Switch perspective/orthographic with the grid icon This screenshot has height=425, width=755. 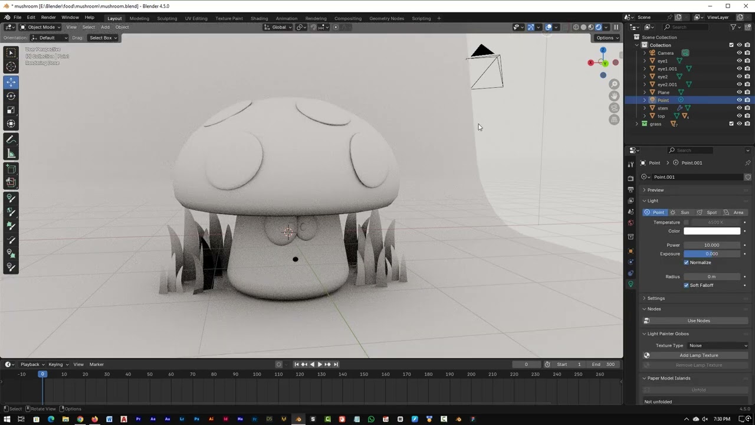point(614,120)
